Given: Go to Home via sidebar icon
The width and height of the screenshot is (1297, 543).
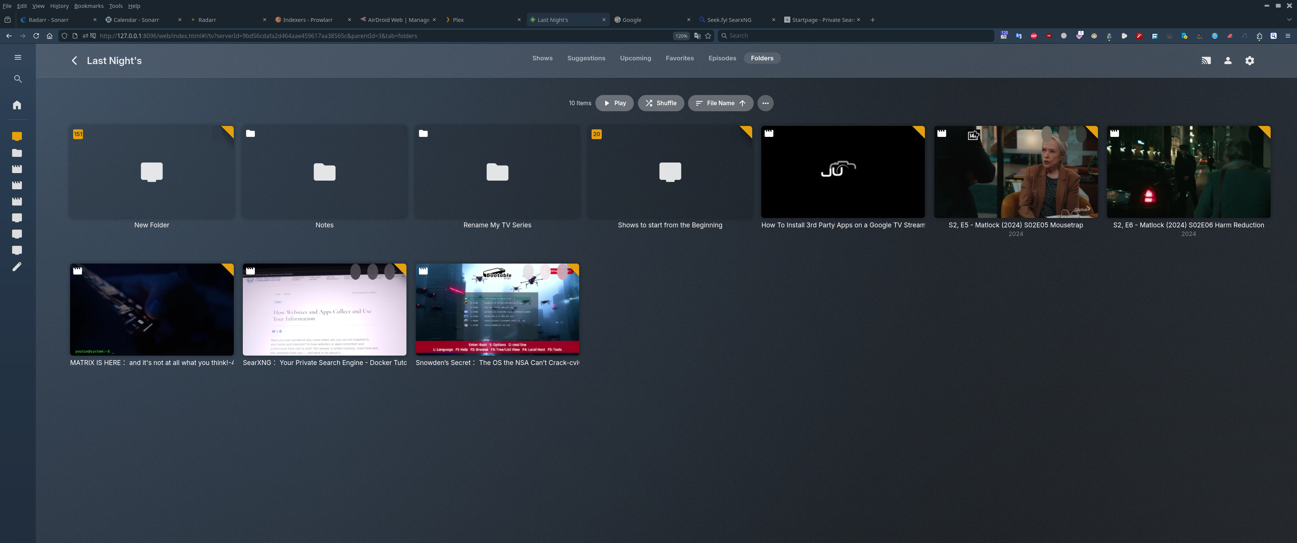Looking at the screenshot, I should (x=17, y=105).
